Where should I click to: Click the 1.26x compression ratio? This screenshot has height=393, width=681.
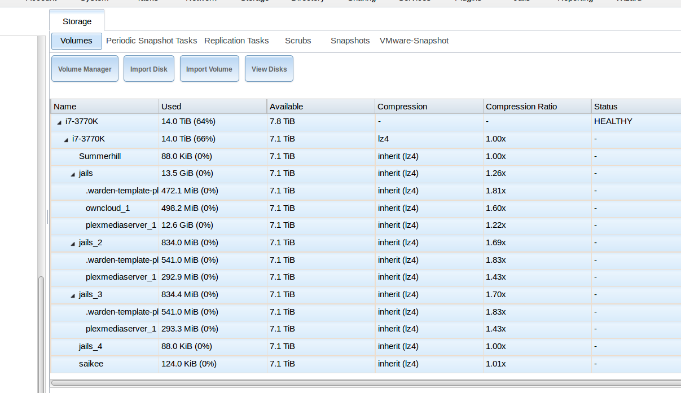(x=496, y=173)
